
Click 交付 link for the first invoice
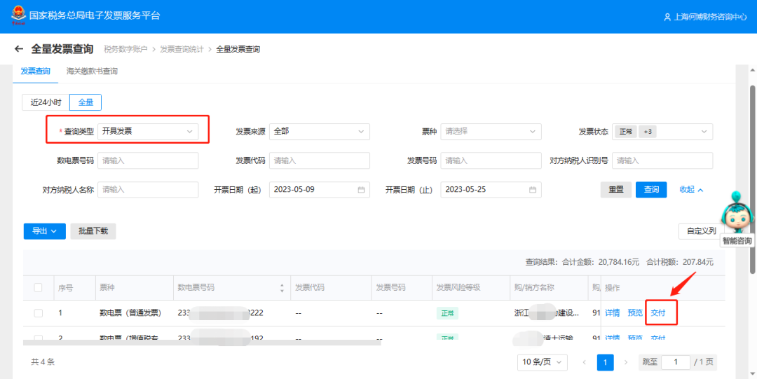[658, 313]
